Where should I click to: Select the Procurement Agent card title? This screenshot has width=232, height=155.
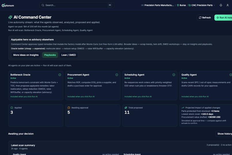78,75
